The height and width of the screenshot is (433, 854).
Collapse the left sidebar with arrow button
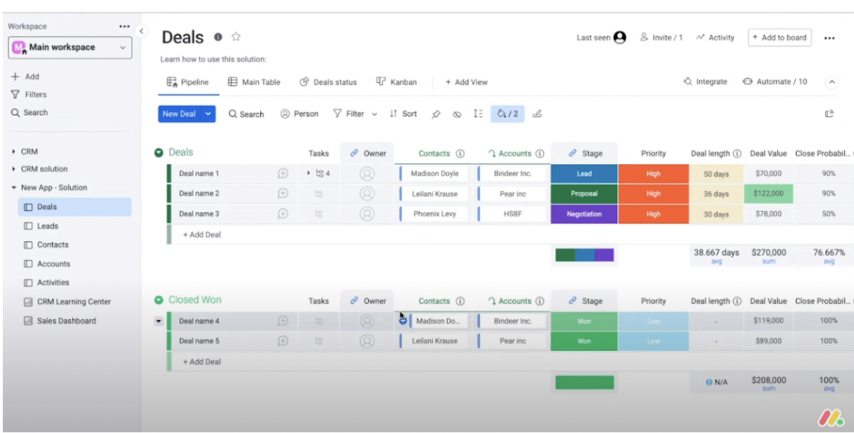pos(141,31)
